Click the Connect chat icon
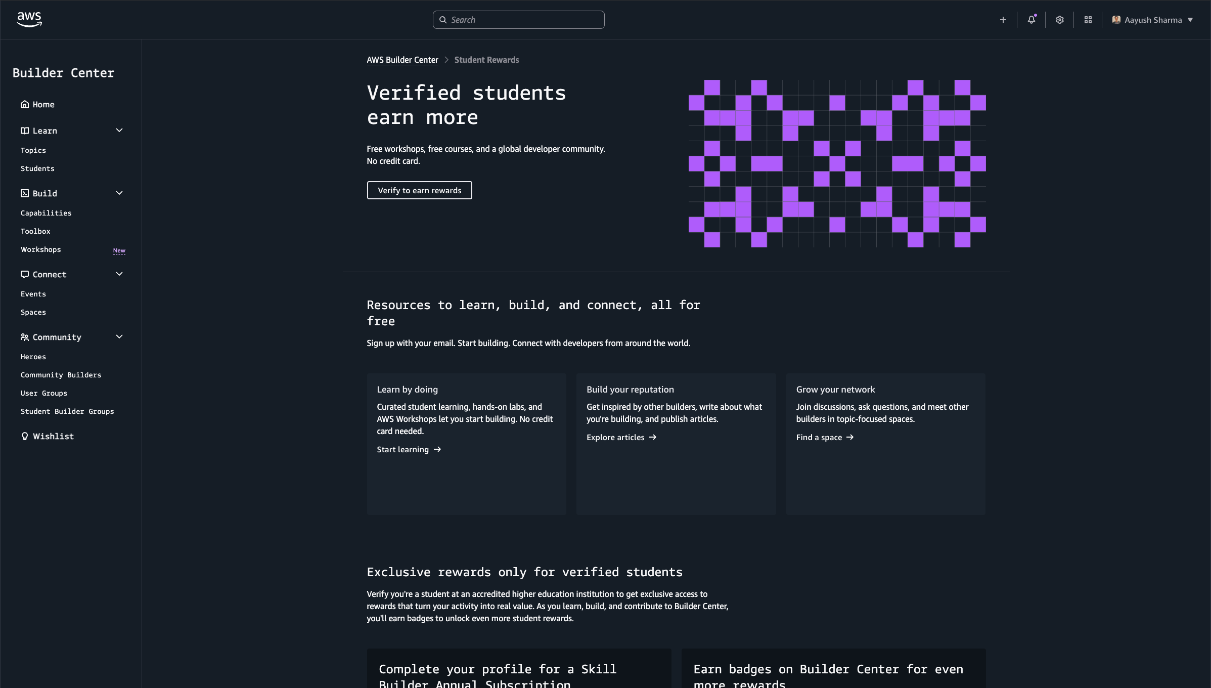This screenshot has height=688, width=1211. coord(25,274)
